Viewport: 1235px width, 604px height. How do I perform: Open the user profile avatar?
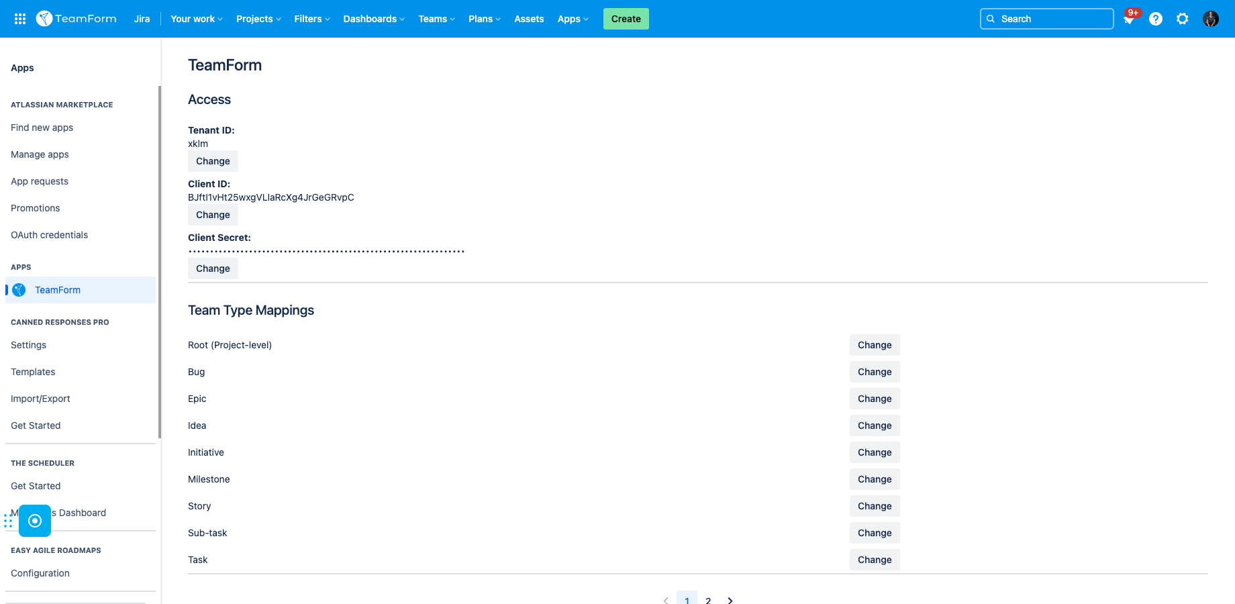click(x=1211, y=19)
